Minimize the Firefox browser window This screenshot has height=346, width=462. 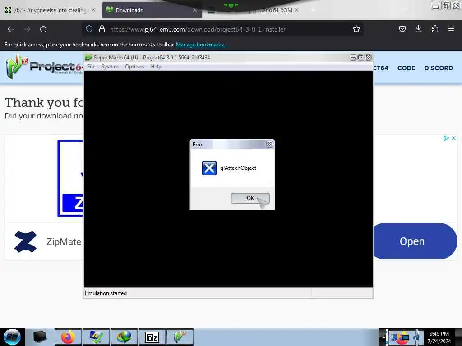pyautogui.click(x=435, y=5)
